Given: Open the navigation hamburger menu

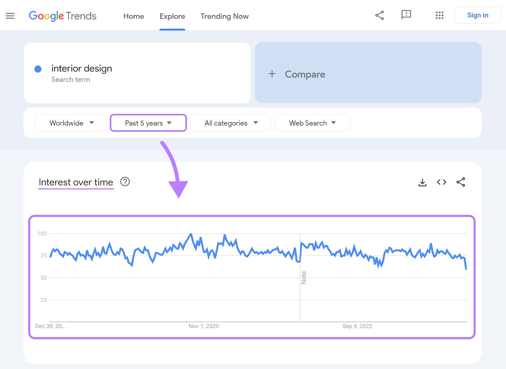Looking at the screenshot, I should point(10,15).
